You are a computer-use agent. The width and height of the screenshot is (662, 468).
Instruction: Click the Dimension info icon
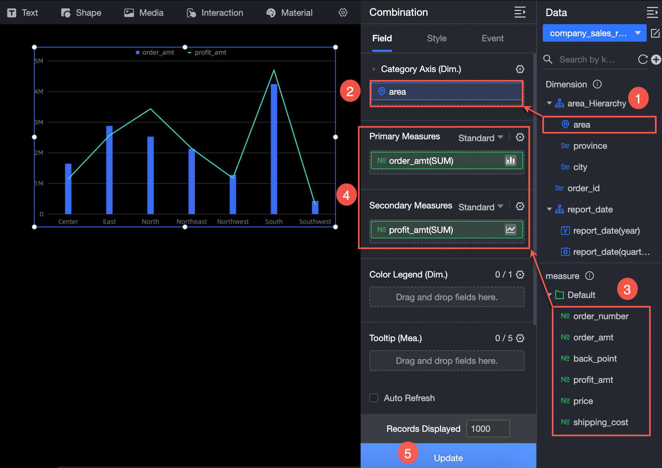(x=597, y=84)
